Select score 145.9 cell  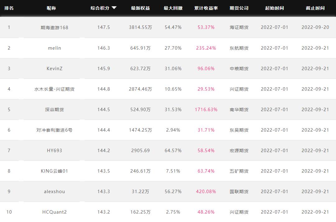(x=104, y=69)
